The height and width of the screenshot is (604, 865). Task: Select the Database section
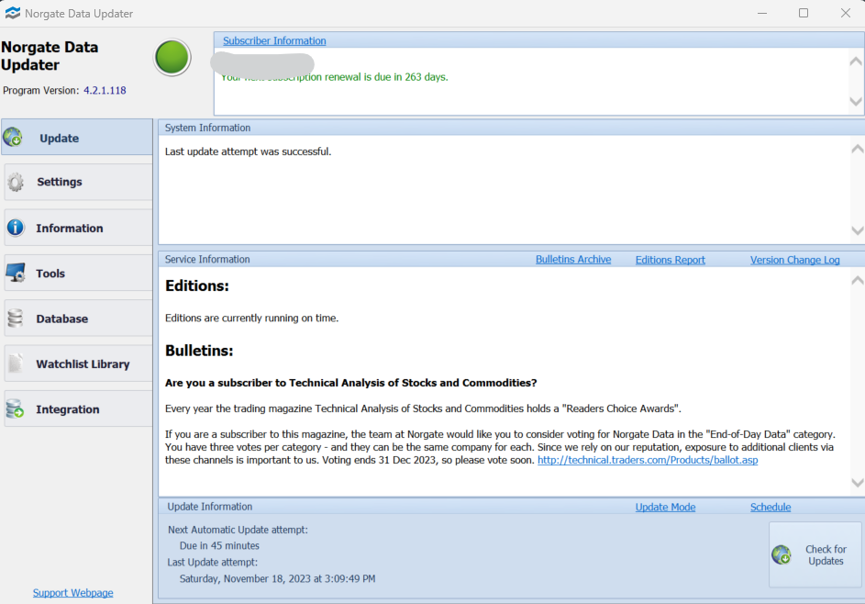tap(78, 318)
